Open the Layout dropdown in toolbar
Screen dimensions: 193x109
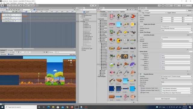click(x=187, y=5)
